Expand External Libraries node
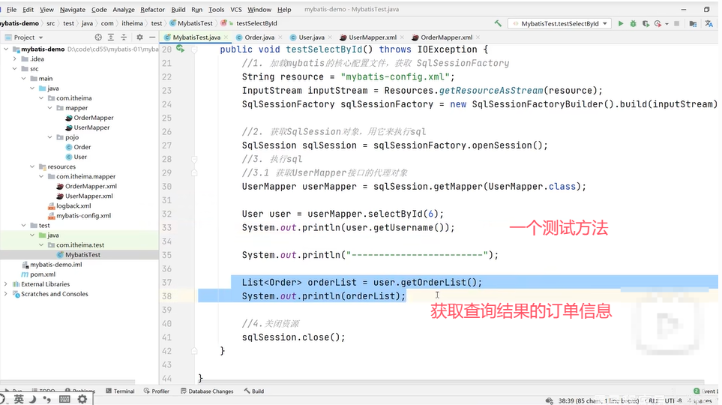Image resolution: width=722 pixels, height=405 pixels. 6,283
